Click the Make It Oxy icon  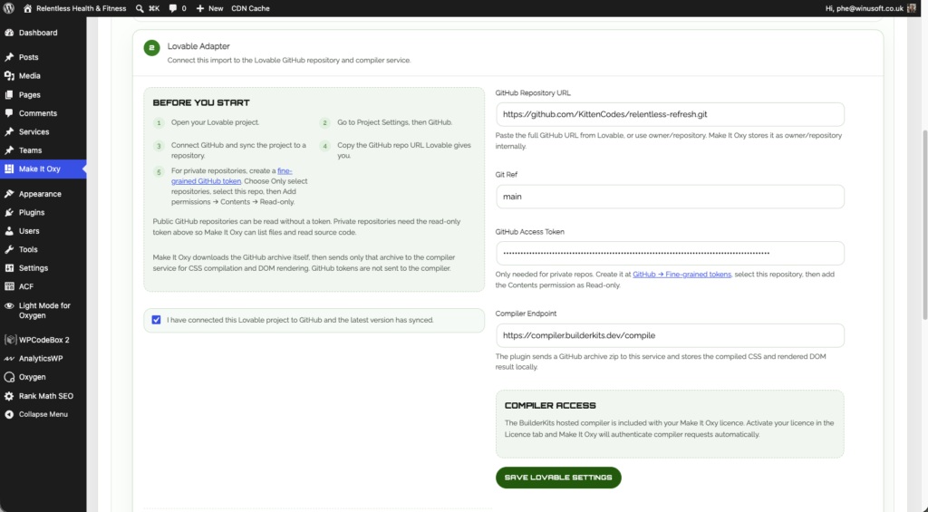tap(9, 169)
